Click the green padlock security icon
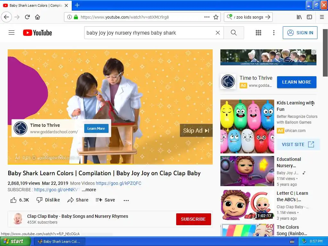Image resolution: width=328 pixels, height=246 pixels. pyautogui.click(x=76, y=17)
